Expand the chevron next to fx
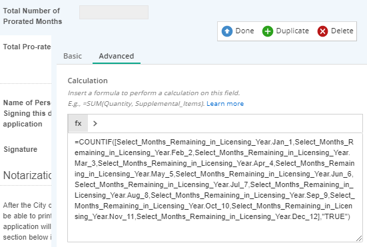Screen dimensions: 367x247 point(95,123)
